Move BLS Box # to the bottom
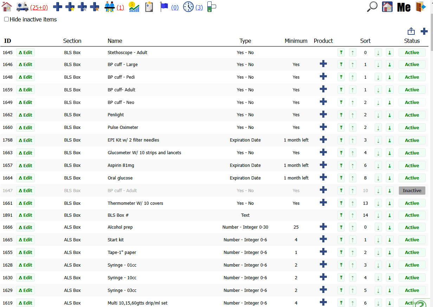433x307 pixels. point(389,215)
